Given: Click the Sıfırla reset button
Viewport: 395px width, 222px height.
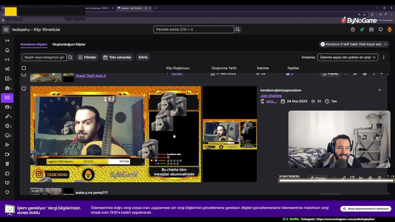Looking at the screenshot, I should click(143, 57).
